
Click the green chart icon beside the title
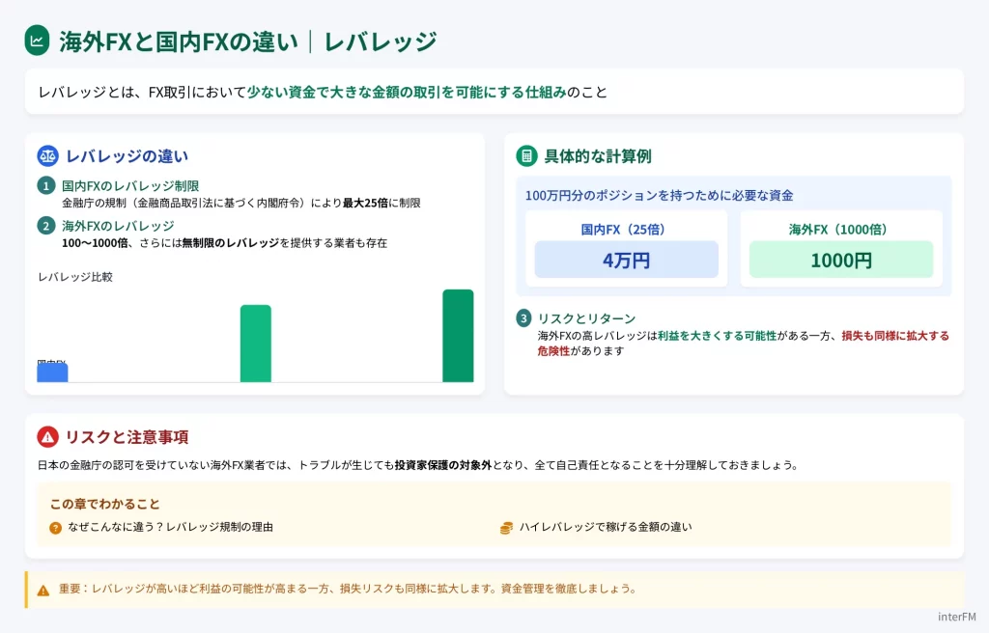37,41
